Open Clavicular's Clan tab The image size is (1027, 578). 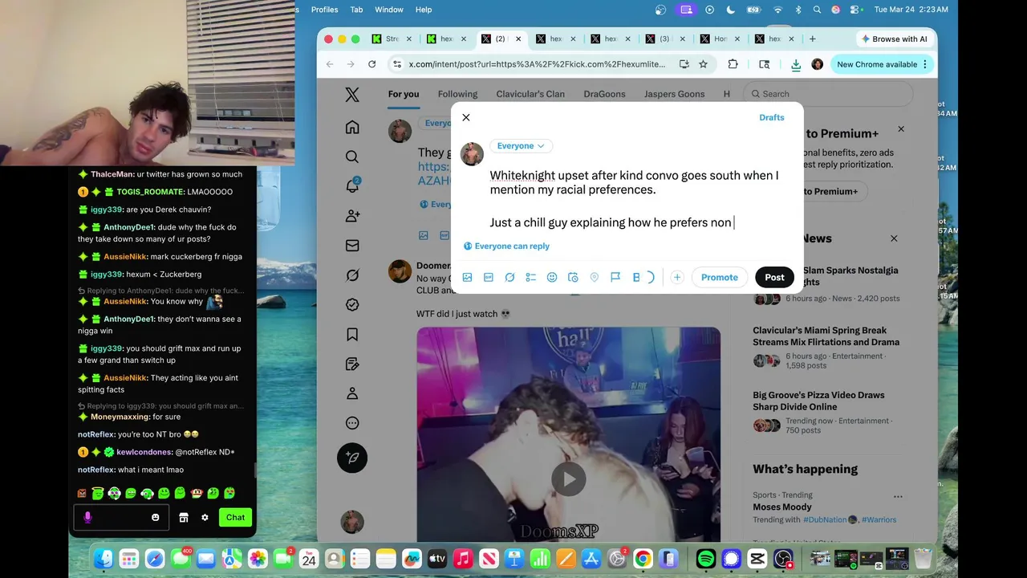tap(530, 94)
